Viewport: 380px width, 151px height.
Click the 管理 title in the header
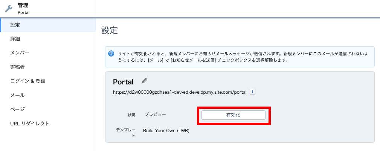(x=23, y=5)
